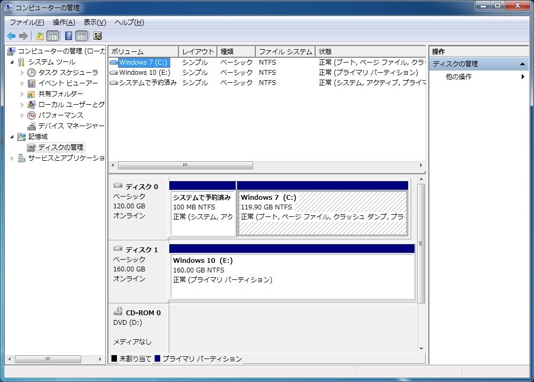The height and width of the screenshot is (382, 534).
Task: Expand the ローカル ユーザーとグループ node
Action: coord(22,105)
